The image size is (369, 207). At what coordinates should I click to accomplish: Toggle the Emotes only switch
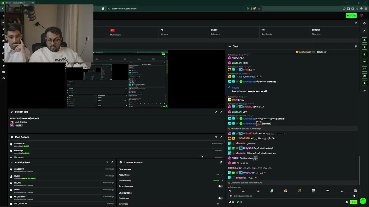coord(220,198)
